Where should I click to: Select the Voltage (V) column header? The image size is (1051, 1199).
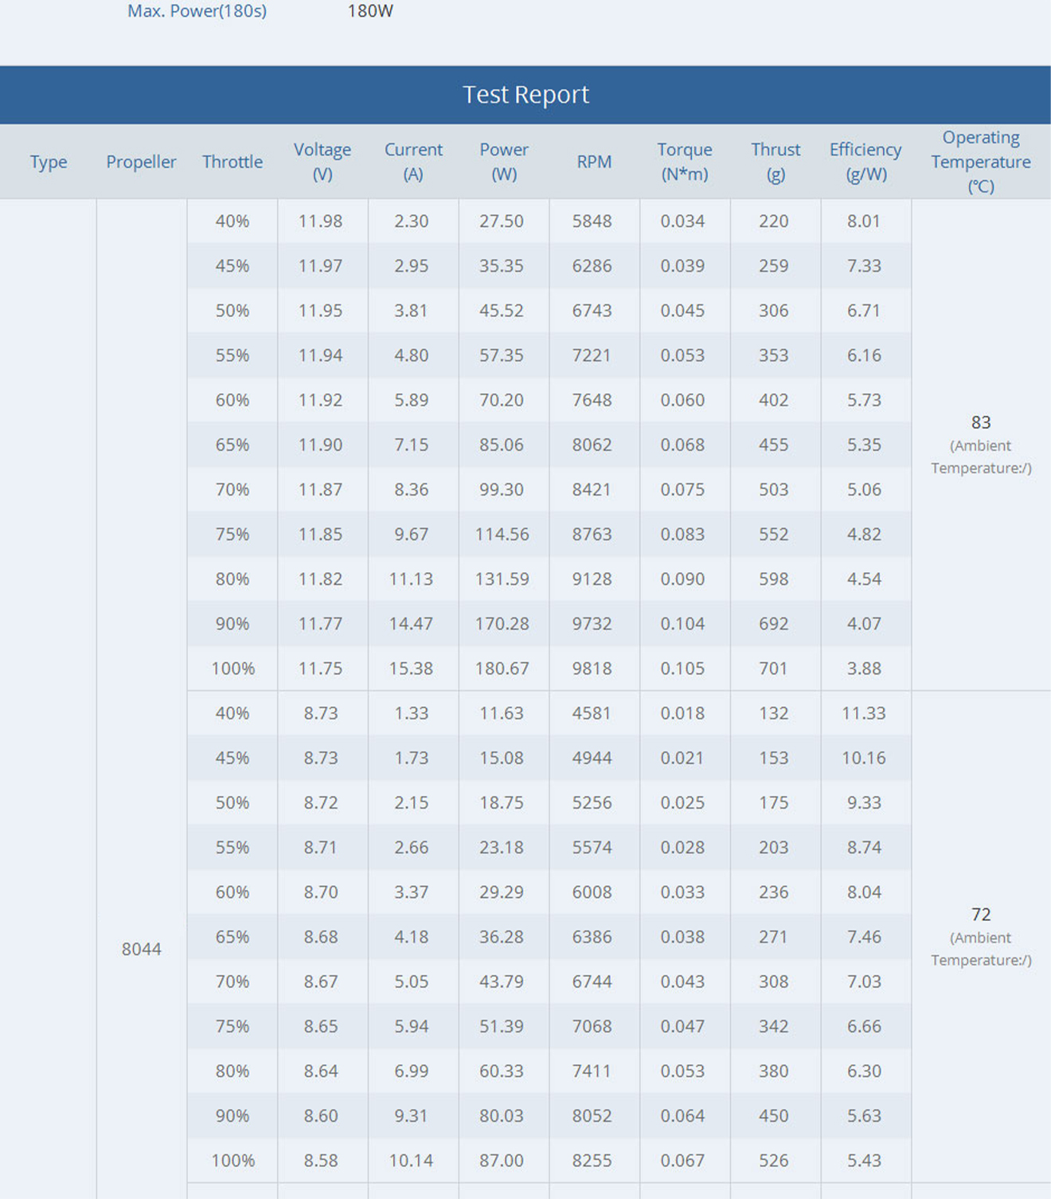[x=322, y=162]
